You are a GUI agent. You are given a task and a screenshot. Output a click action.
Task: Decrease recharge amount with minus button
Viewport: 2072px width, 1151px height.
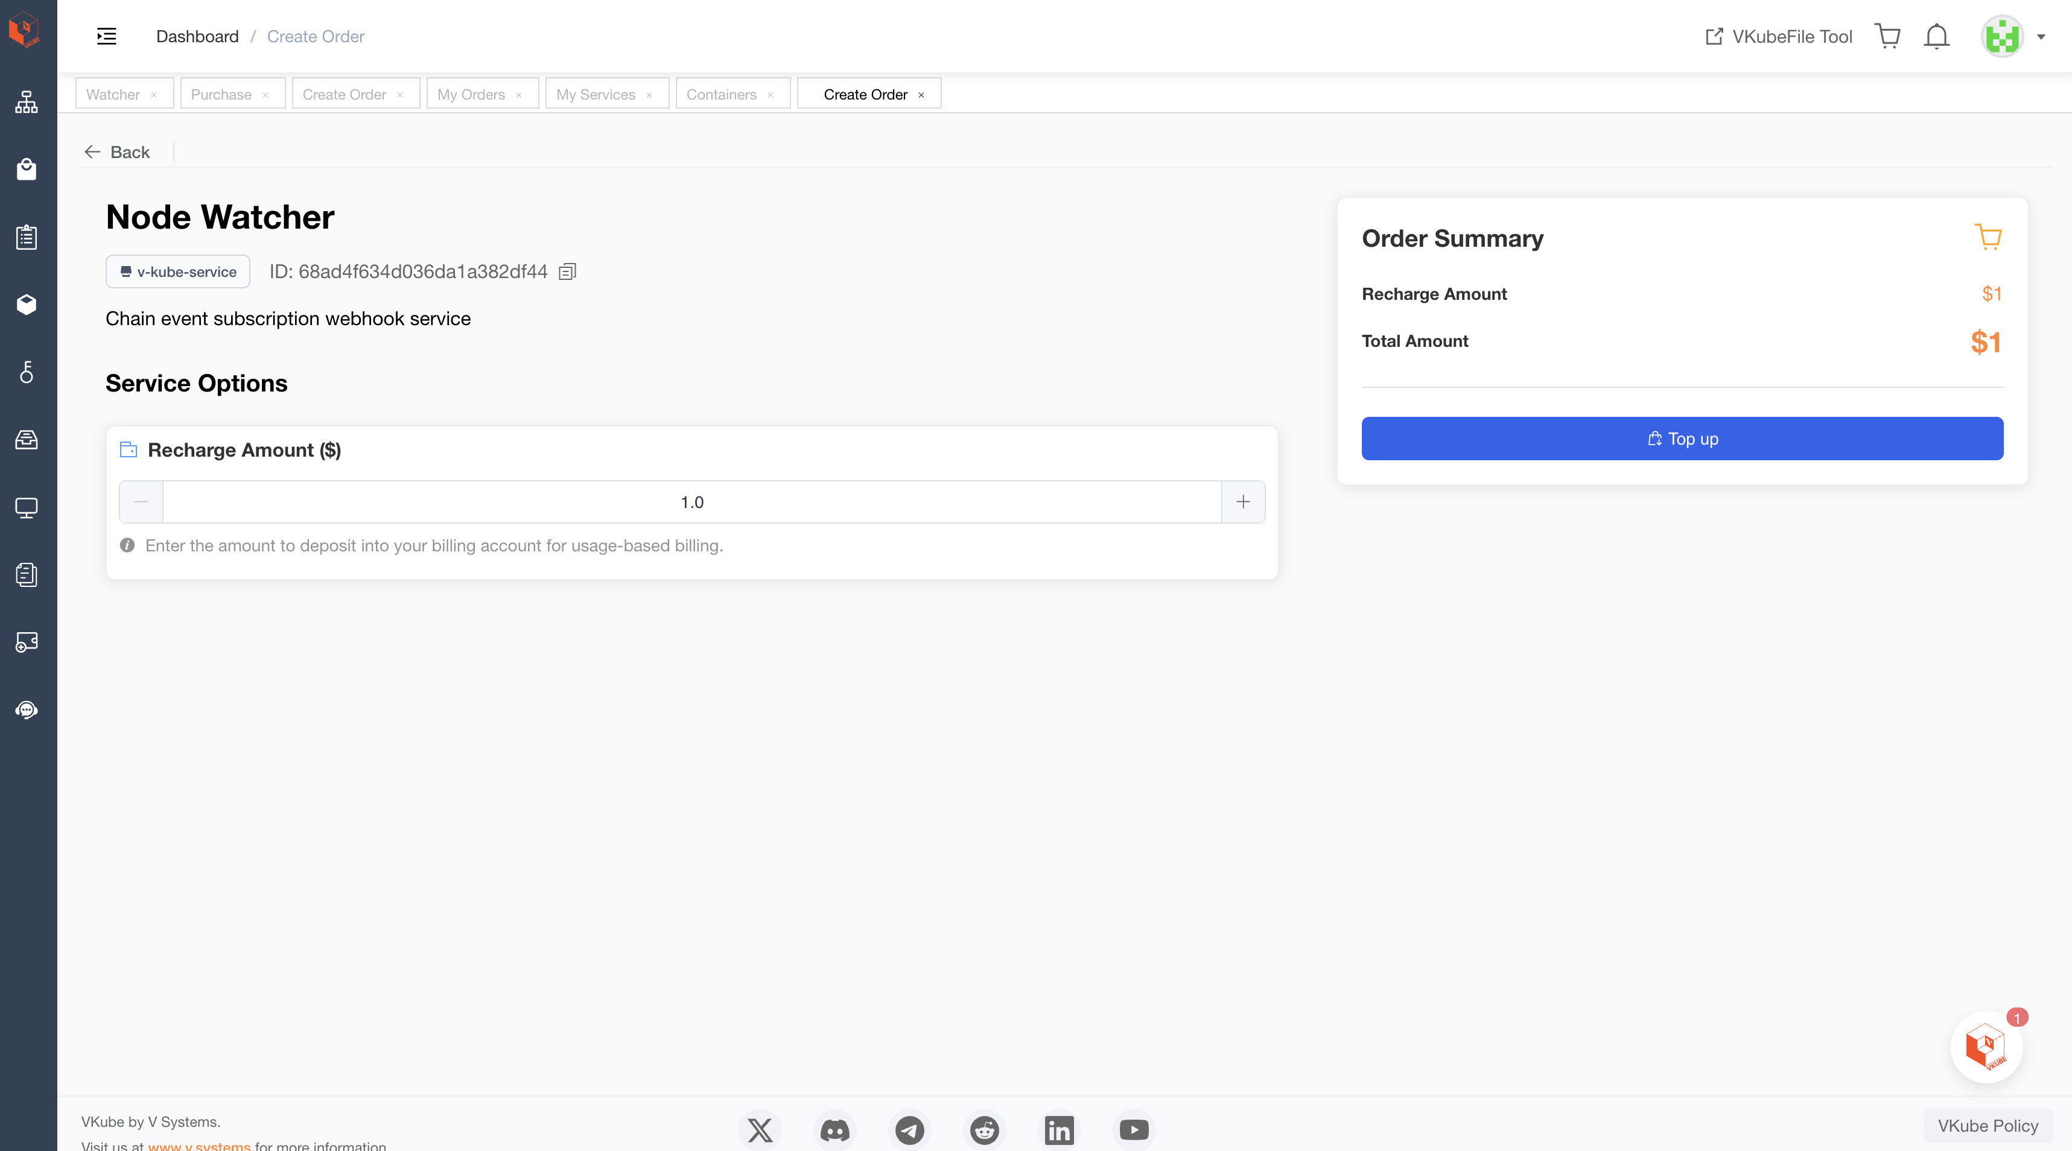click(x=141, y=502)
